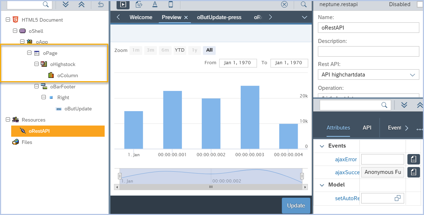The width and height of the screenshot is (424, 215).
Task: Switch to the API tab
Action: [367, 128]
